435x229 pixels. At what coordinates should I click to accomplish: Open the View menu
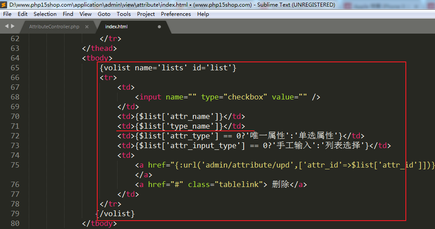(x=85, y=14)
